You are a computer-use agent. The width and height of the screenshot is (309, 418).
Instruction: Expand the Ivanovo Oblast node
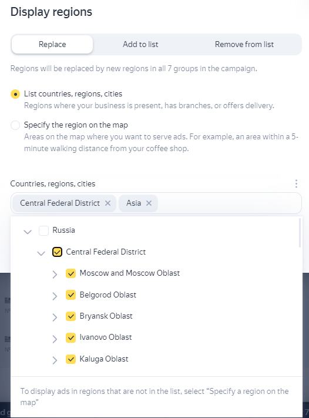(55, 339)
